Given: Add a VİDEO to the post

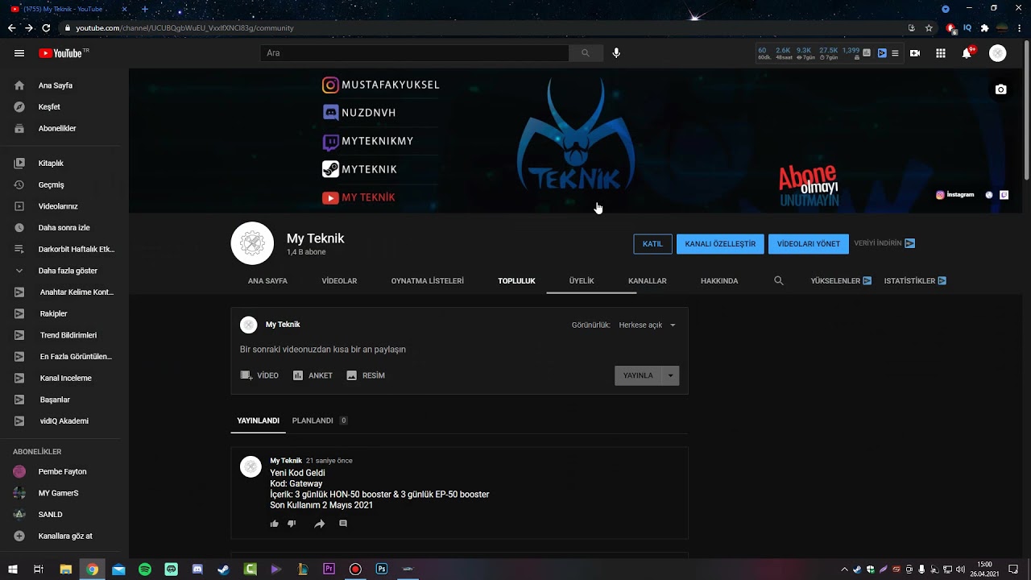Looking at the screenshot, I should [259, 375].
